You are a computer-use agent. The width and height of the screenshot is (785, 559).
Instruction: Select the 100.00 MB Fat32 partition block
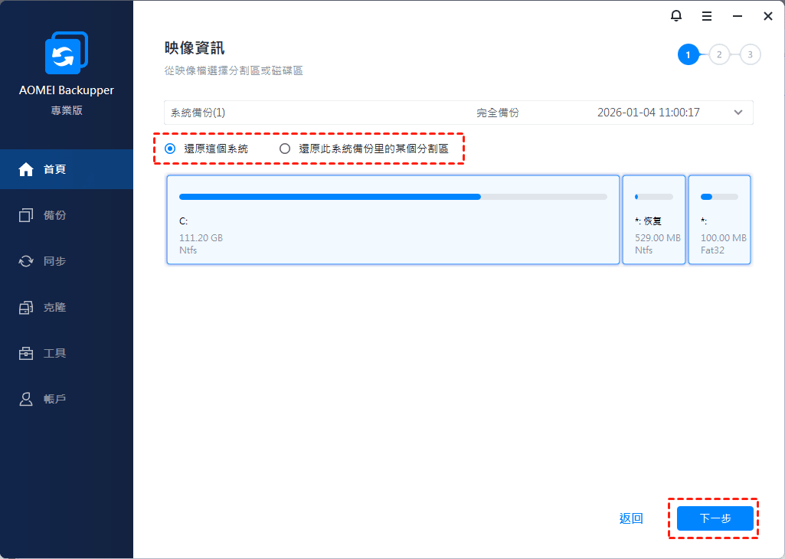pos(719,220)
